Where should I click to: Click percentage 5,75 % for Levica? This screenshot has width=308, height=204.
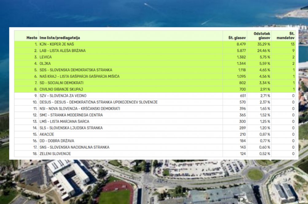[265, 57]
